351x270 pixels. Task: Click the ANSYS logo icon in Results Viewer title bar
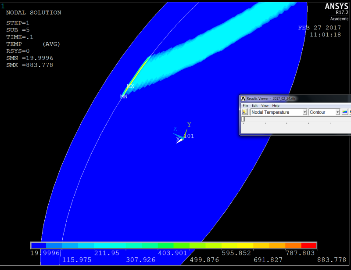(x=243, y=99)
